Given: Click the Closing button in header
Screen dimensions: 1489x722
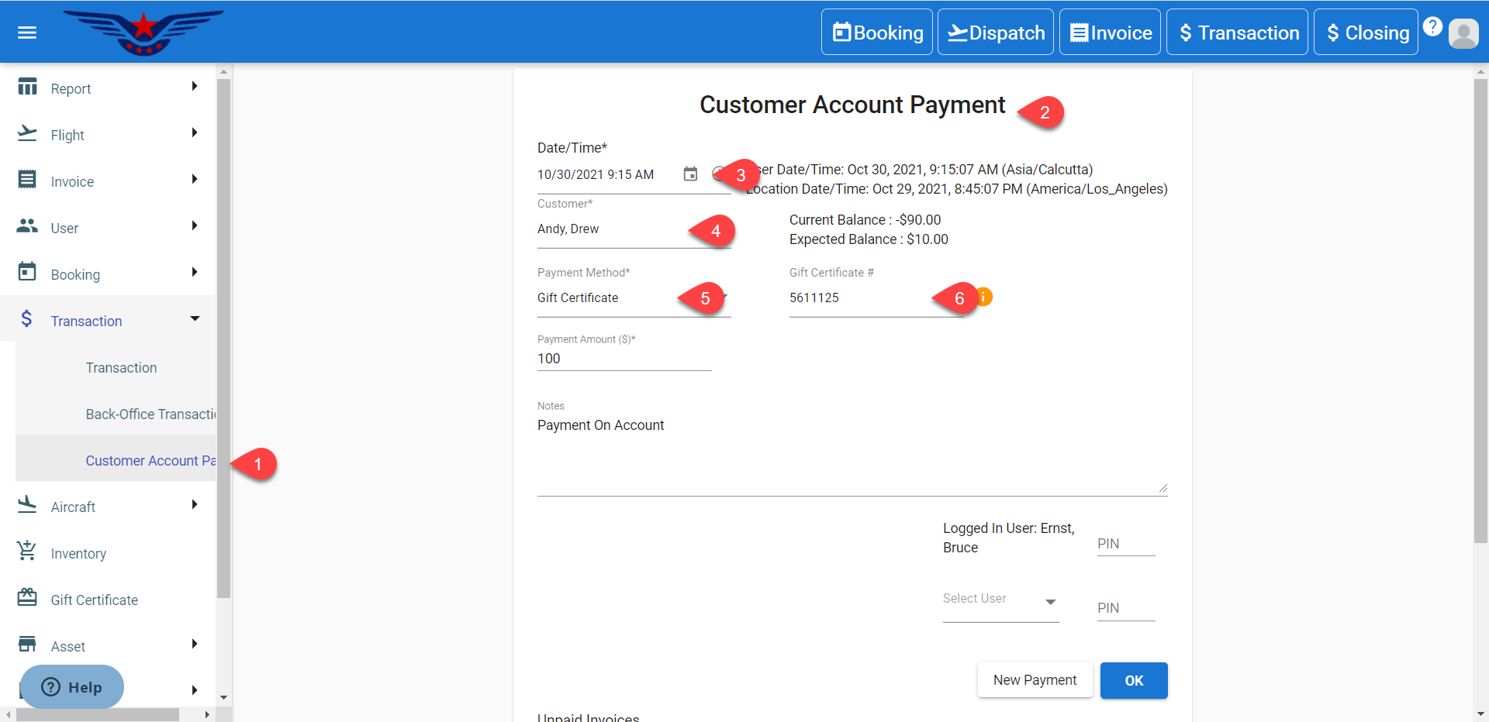Looking at the screenshot, I should tap(1366, 33).
